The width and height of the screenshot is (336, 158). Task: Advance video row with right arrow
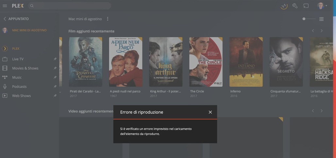(x=321, y=111)
